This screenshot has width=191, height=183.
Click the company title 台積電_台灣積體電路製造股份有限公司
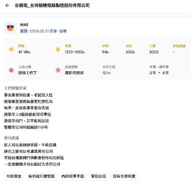click(52, 5)
